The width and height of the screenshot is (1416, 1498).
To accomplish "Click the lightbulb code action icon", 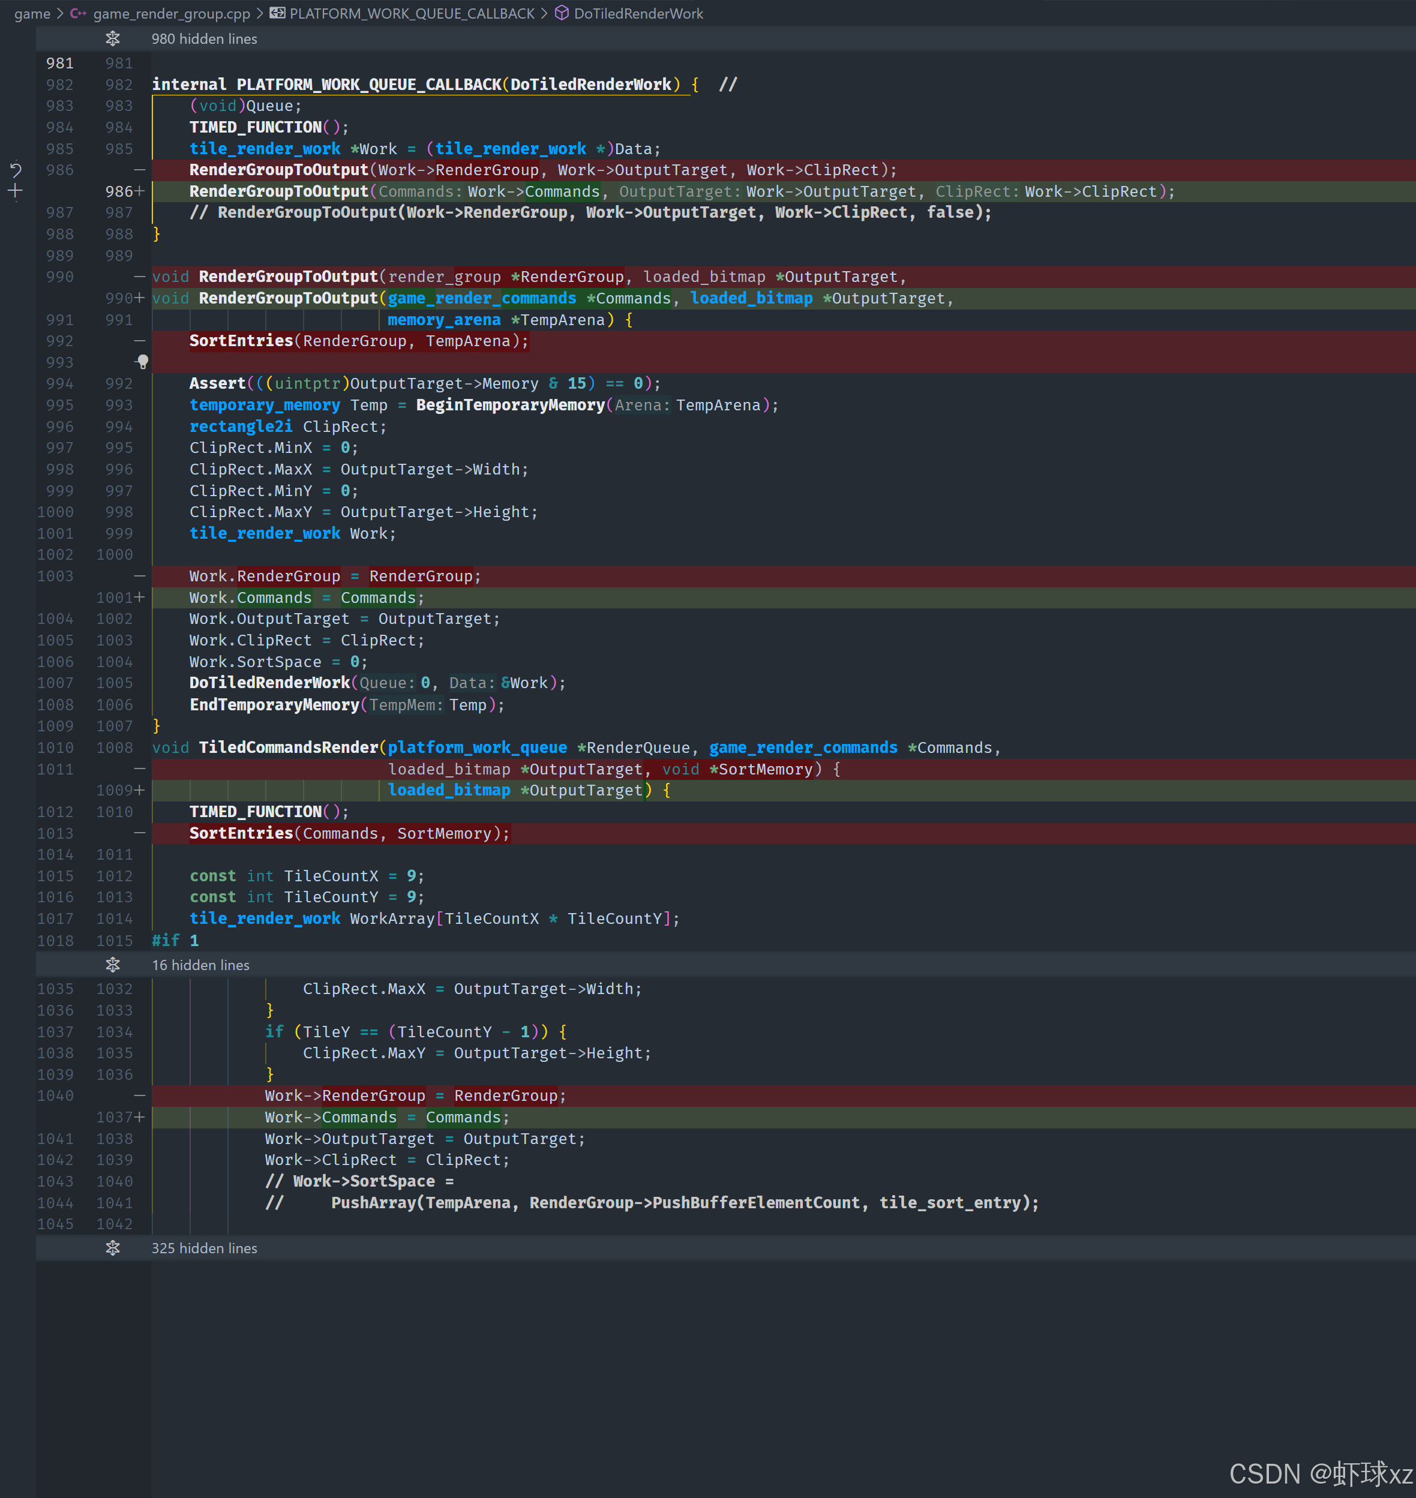I will (x=143, y=362).
